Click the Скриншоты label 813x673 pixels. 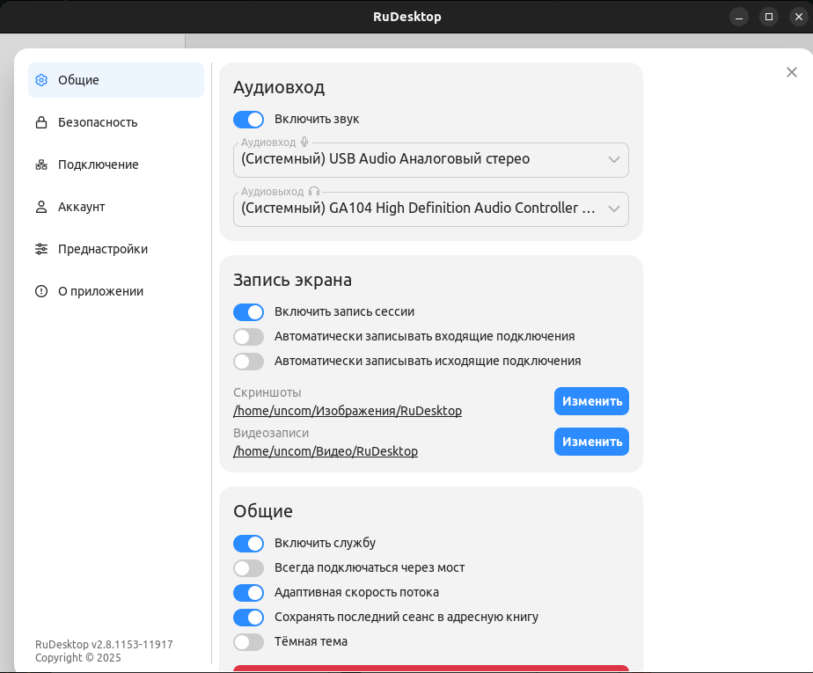267,392
